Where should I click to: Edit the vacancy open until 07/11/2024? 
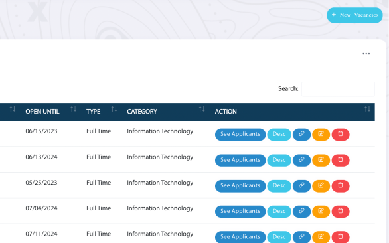321,237
